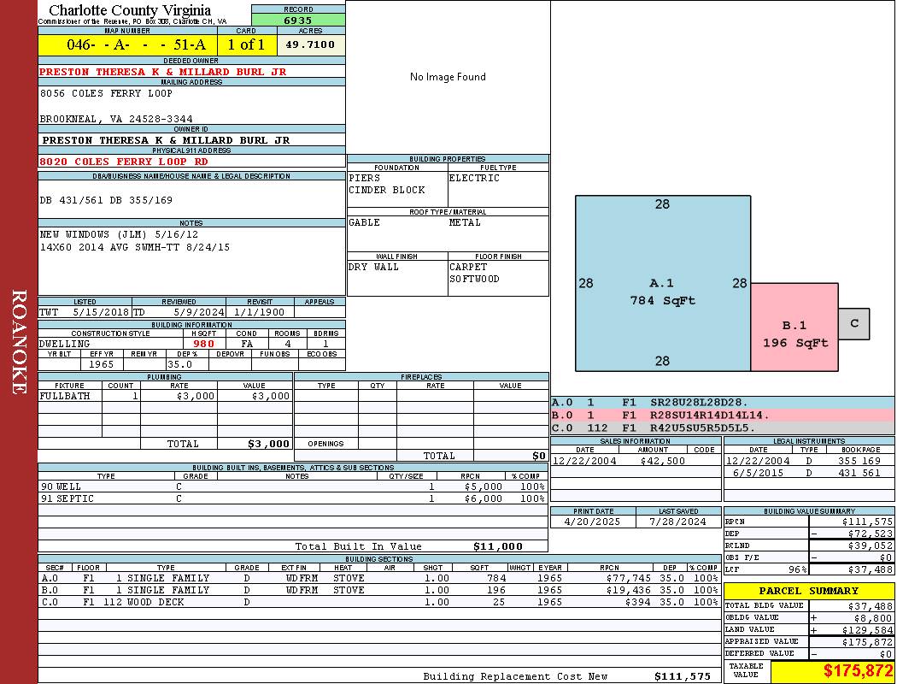Click the gray C deck box in sketch
This screenshot has height=684, width=897.
pos(853,324)
